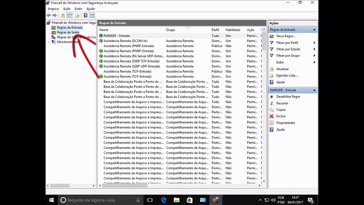The height and width of the screenshot is (205, 364).
Task: Click the Atualizar refresh icon
Action: [272, 69]
